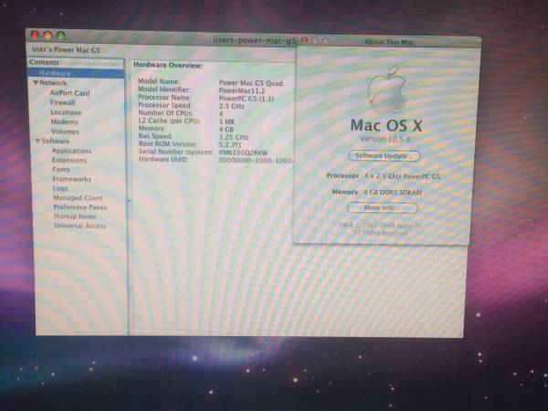
Task: Close the About This Mac window
Action: tap(304, 40)
